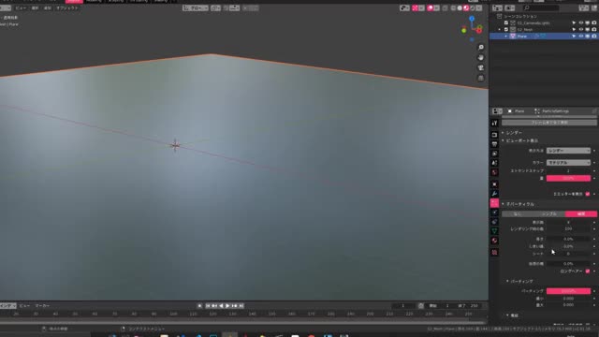Select the None children mode tab

pos(518,214)
